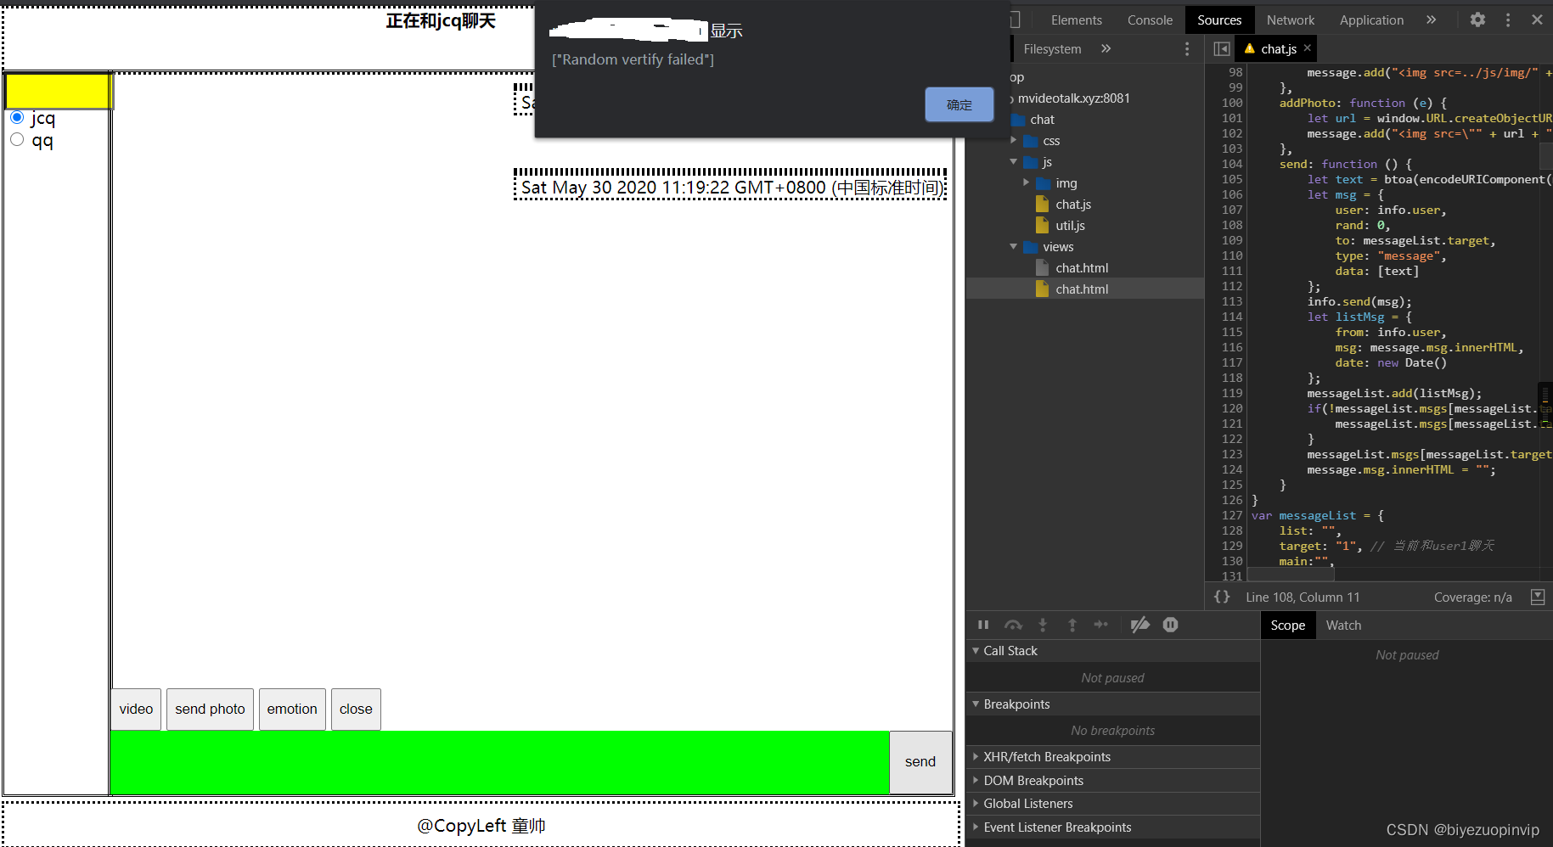Pause script execution
The width and height of the screenshot is (1553, 847).
pos(983,625)
